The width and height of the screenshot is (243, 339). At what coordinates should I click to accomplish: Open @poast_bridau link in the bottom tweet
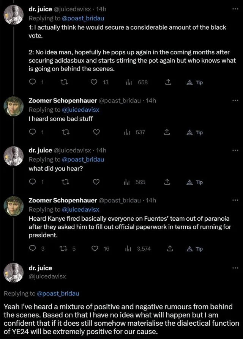(58, 293)
